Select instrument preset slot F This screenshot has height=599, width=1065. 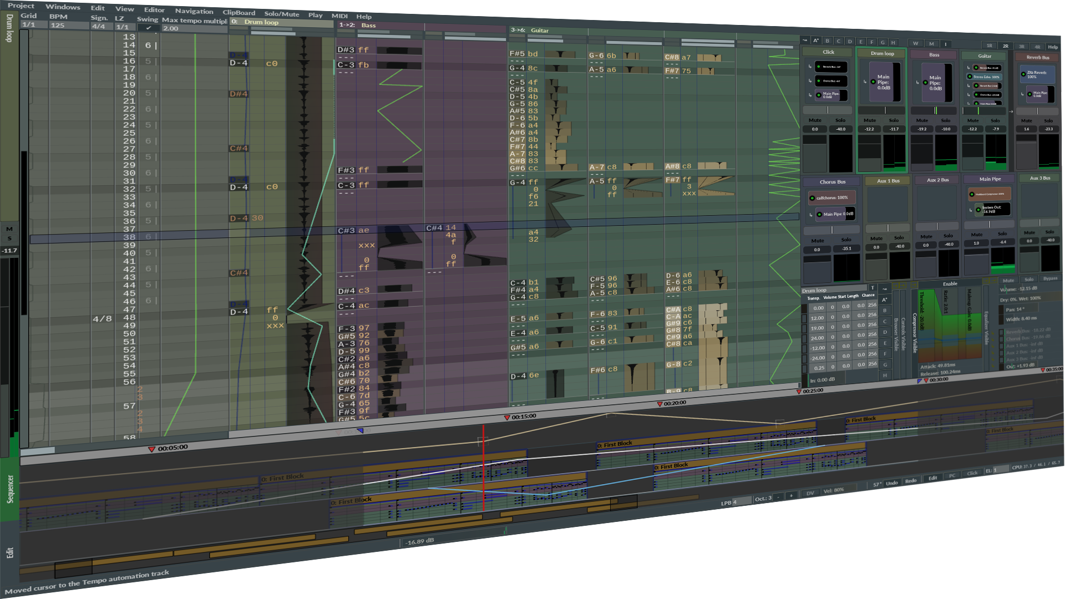coord(885,353)
